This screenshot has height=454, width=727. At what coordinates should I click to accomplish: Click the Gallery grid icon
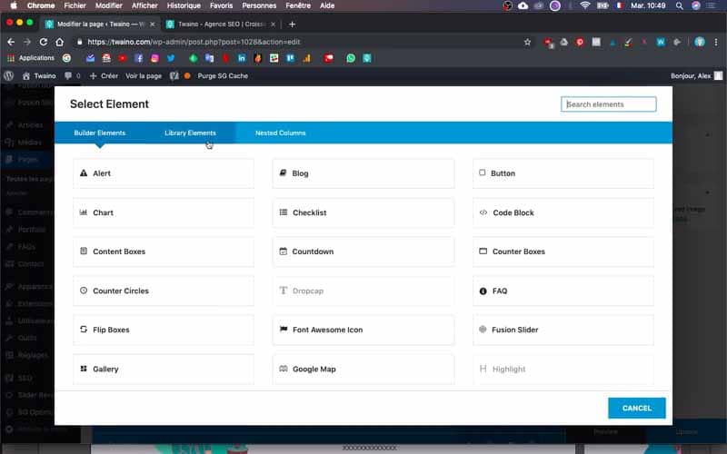[x=84, y=369]
